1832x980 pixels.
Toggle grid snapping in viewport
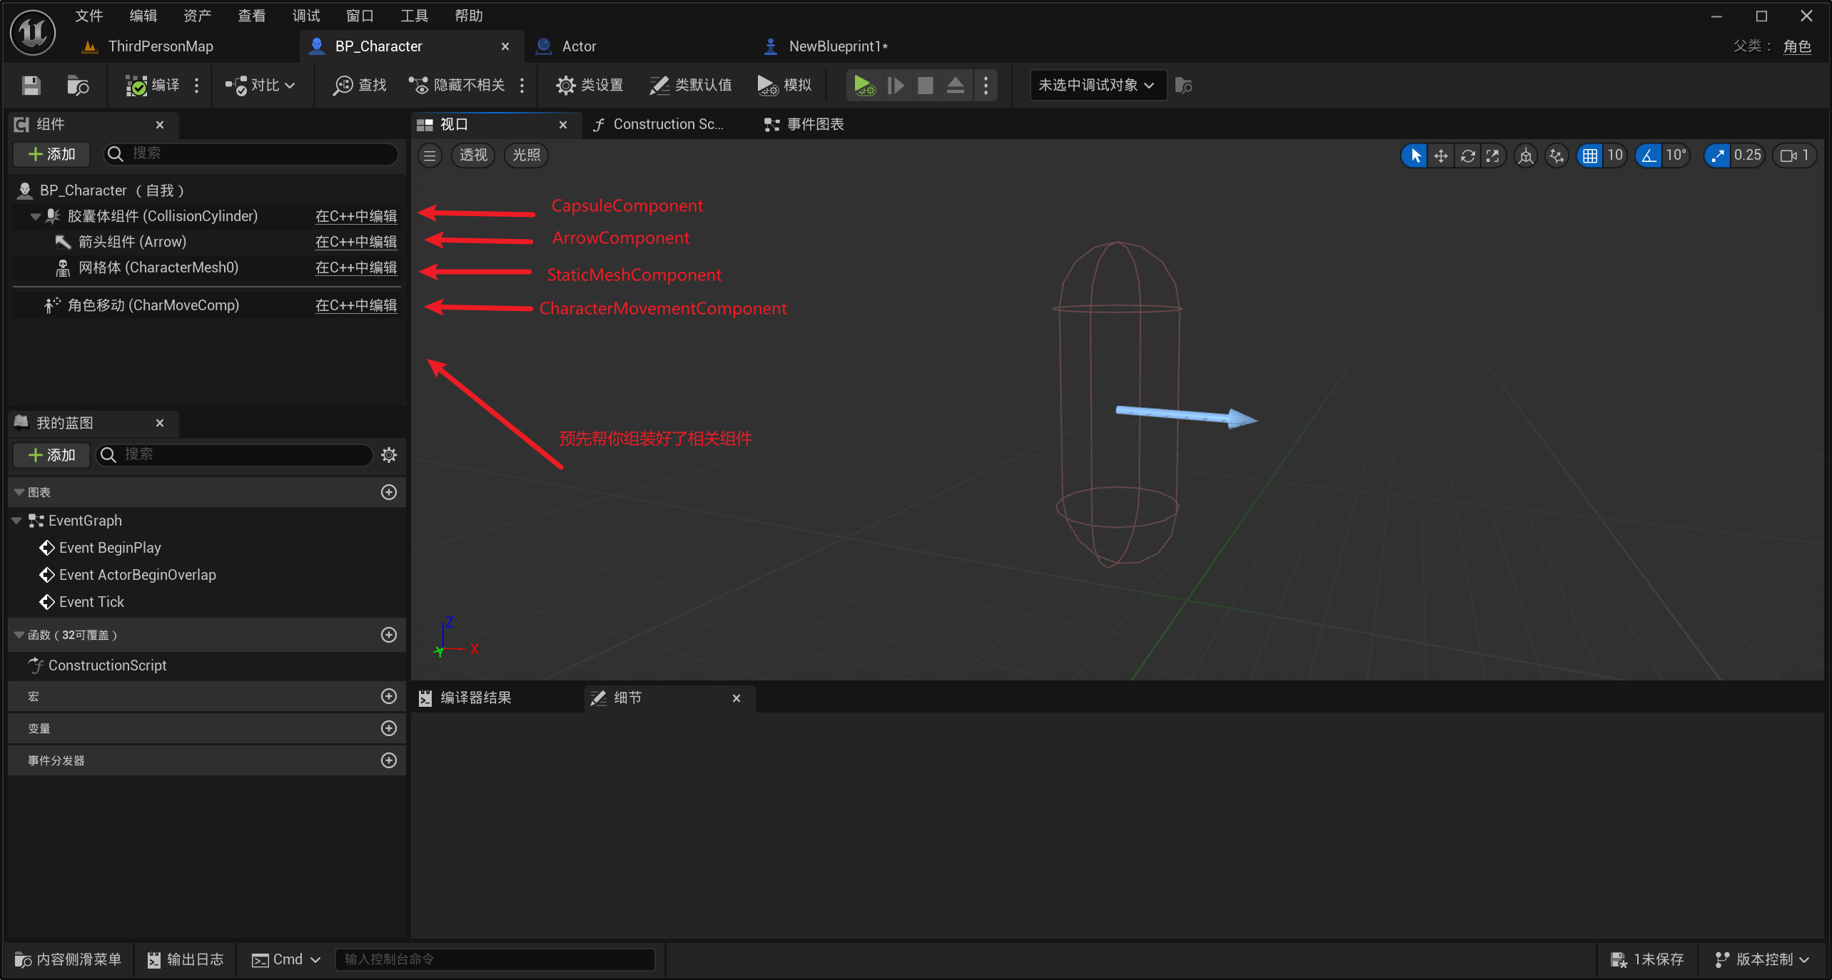point(1590,155)
